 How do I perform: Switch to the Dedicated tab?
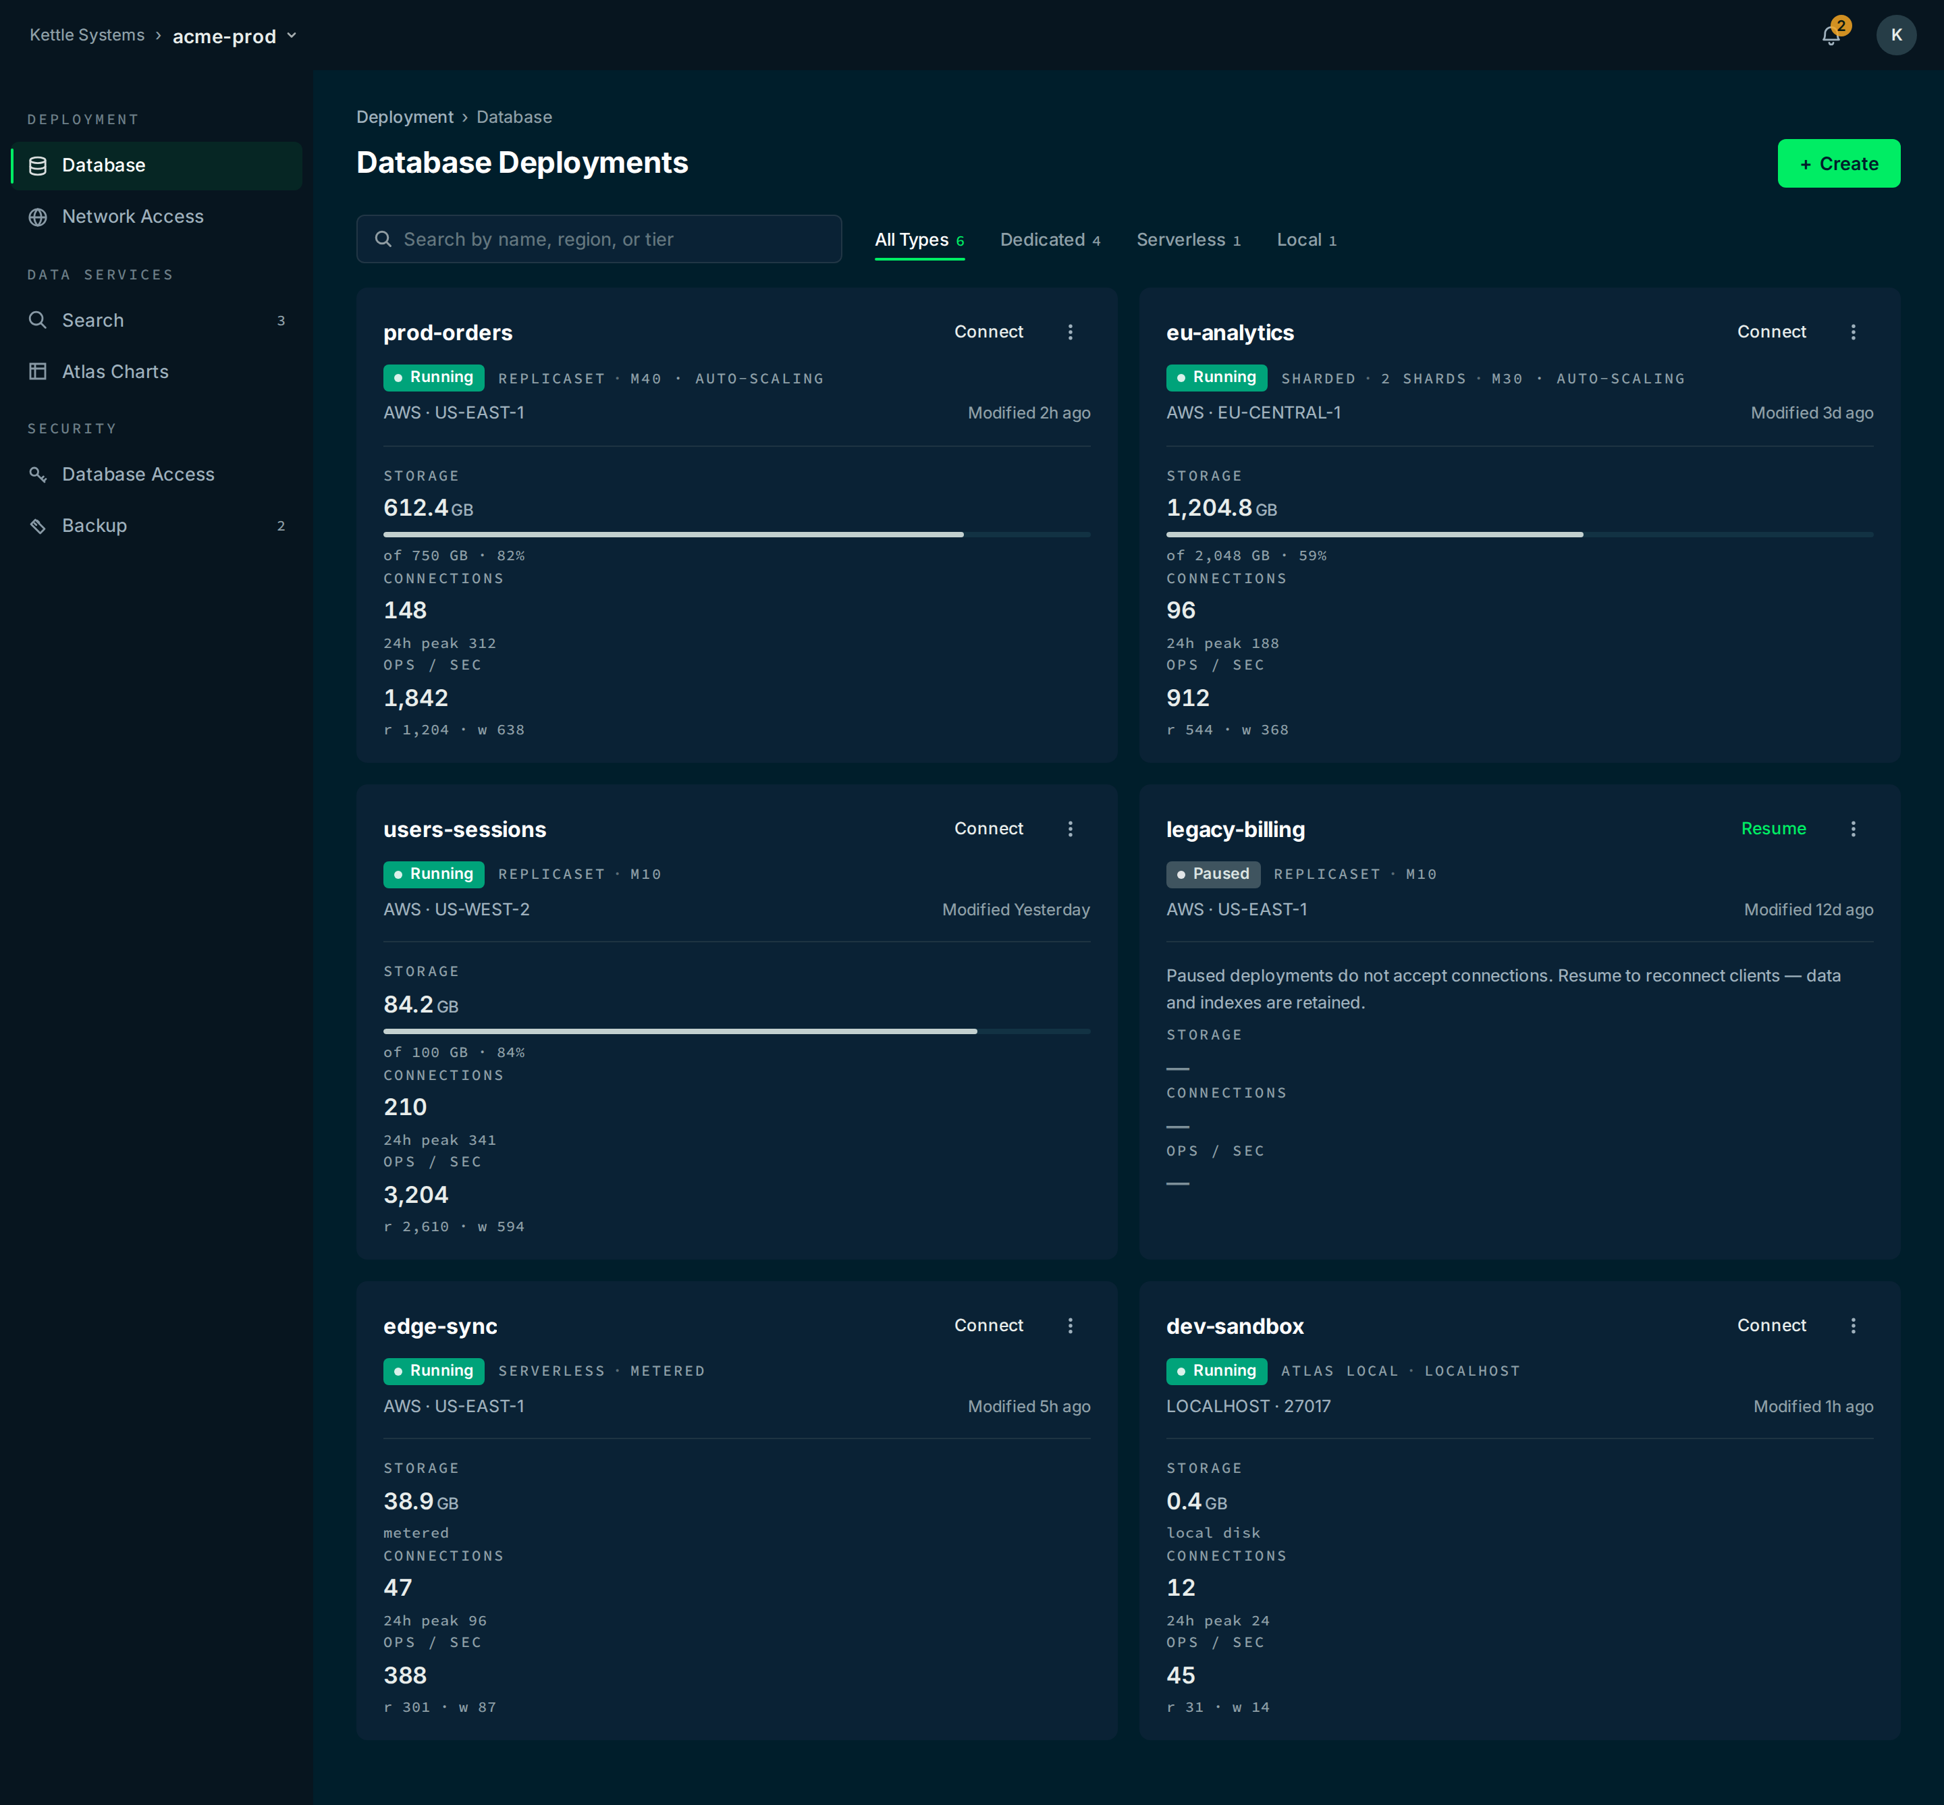pos(1050,240)
